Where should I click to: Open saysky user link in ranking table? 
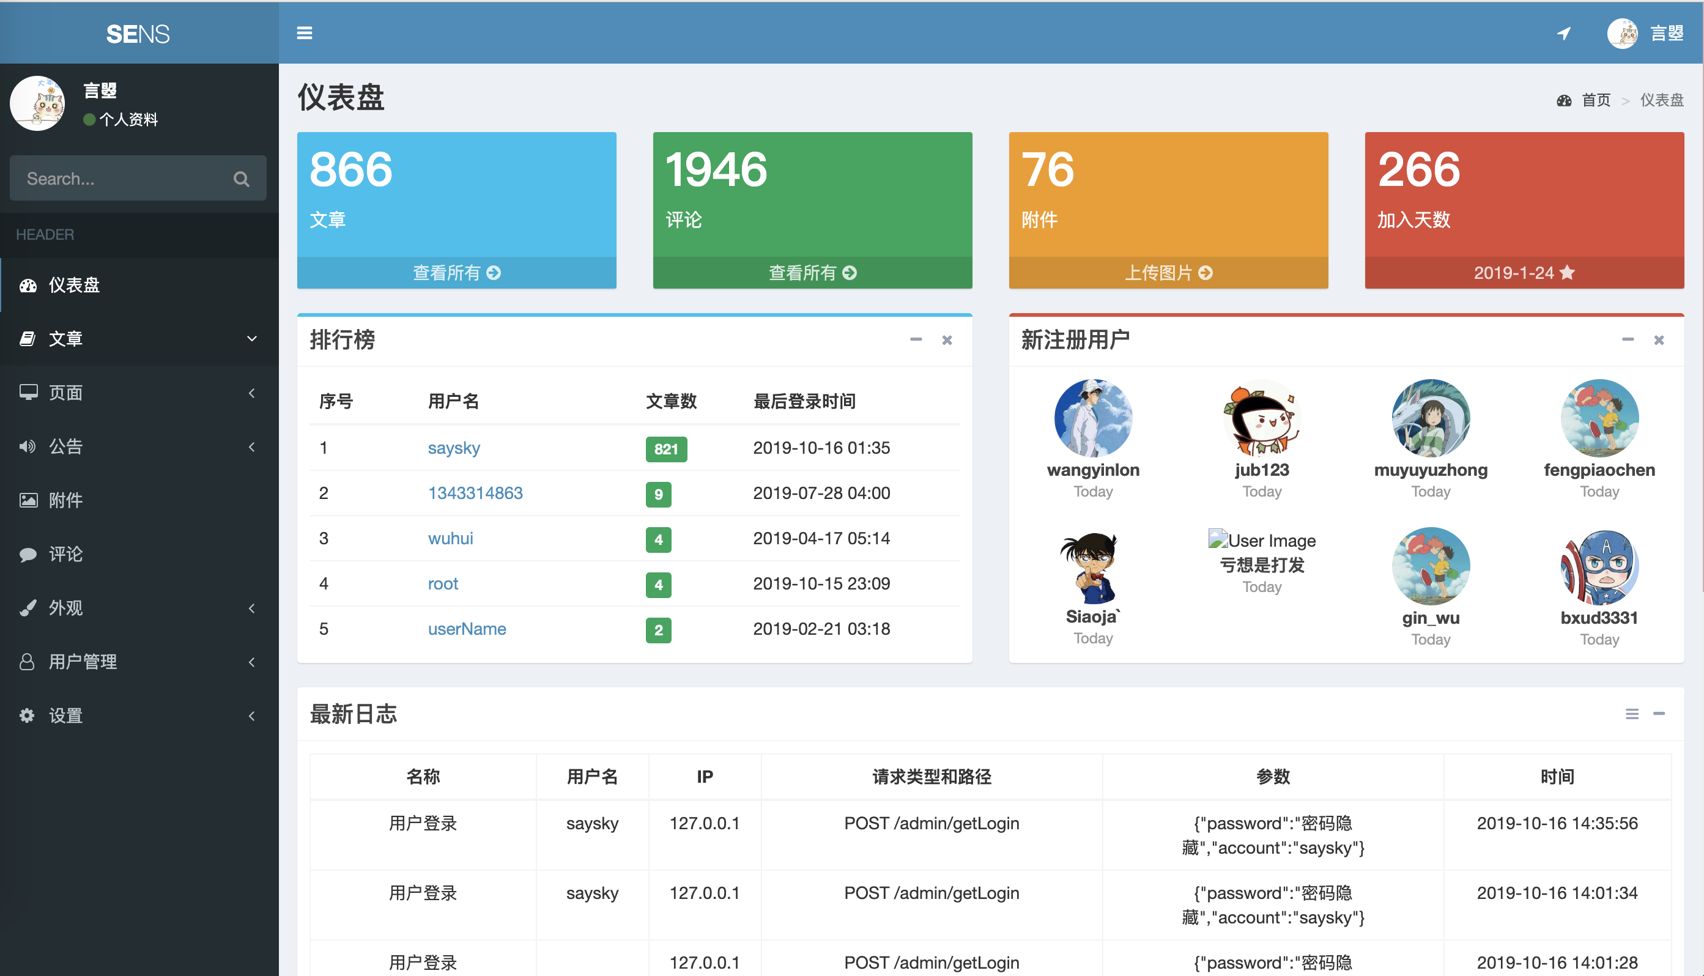pyautogui.click(x=454, y=448)
